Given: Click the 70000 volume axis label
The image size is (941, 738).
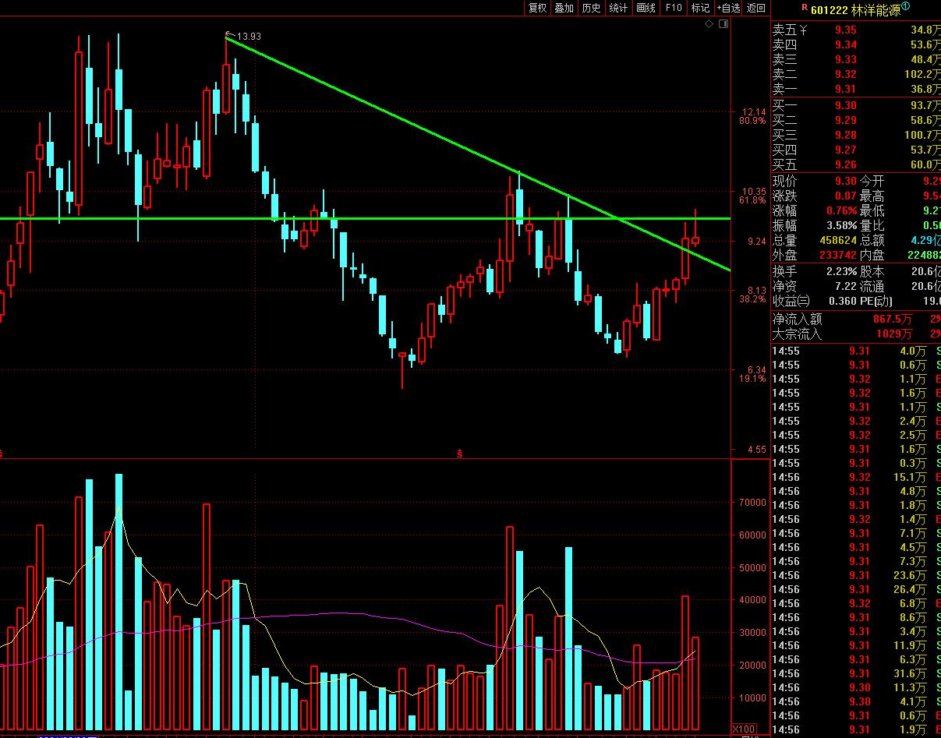Looking at the screenshot, I should (x=752, y=503).
